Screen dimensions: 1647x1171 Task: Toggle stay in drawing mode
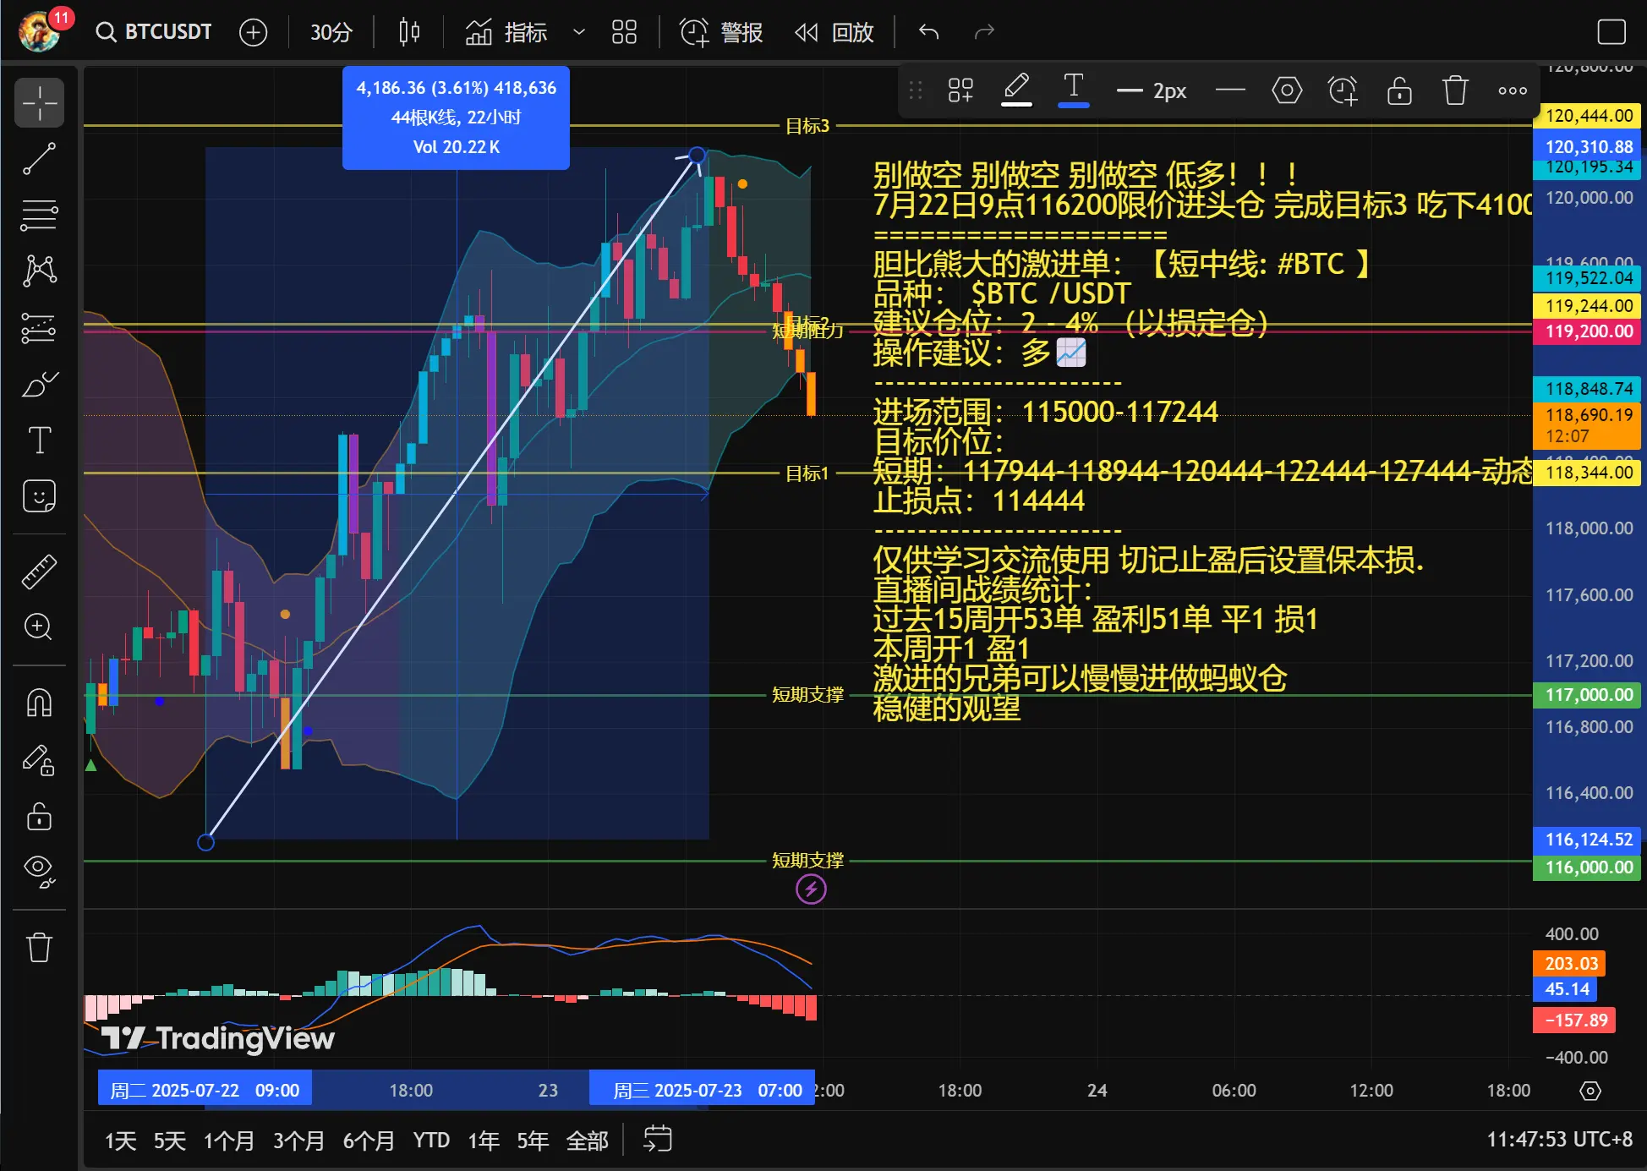[40, 759]
